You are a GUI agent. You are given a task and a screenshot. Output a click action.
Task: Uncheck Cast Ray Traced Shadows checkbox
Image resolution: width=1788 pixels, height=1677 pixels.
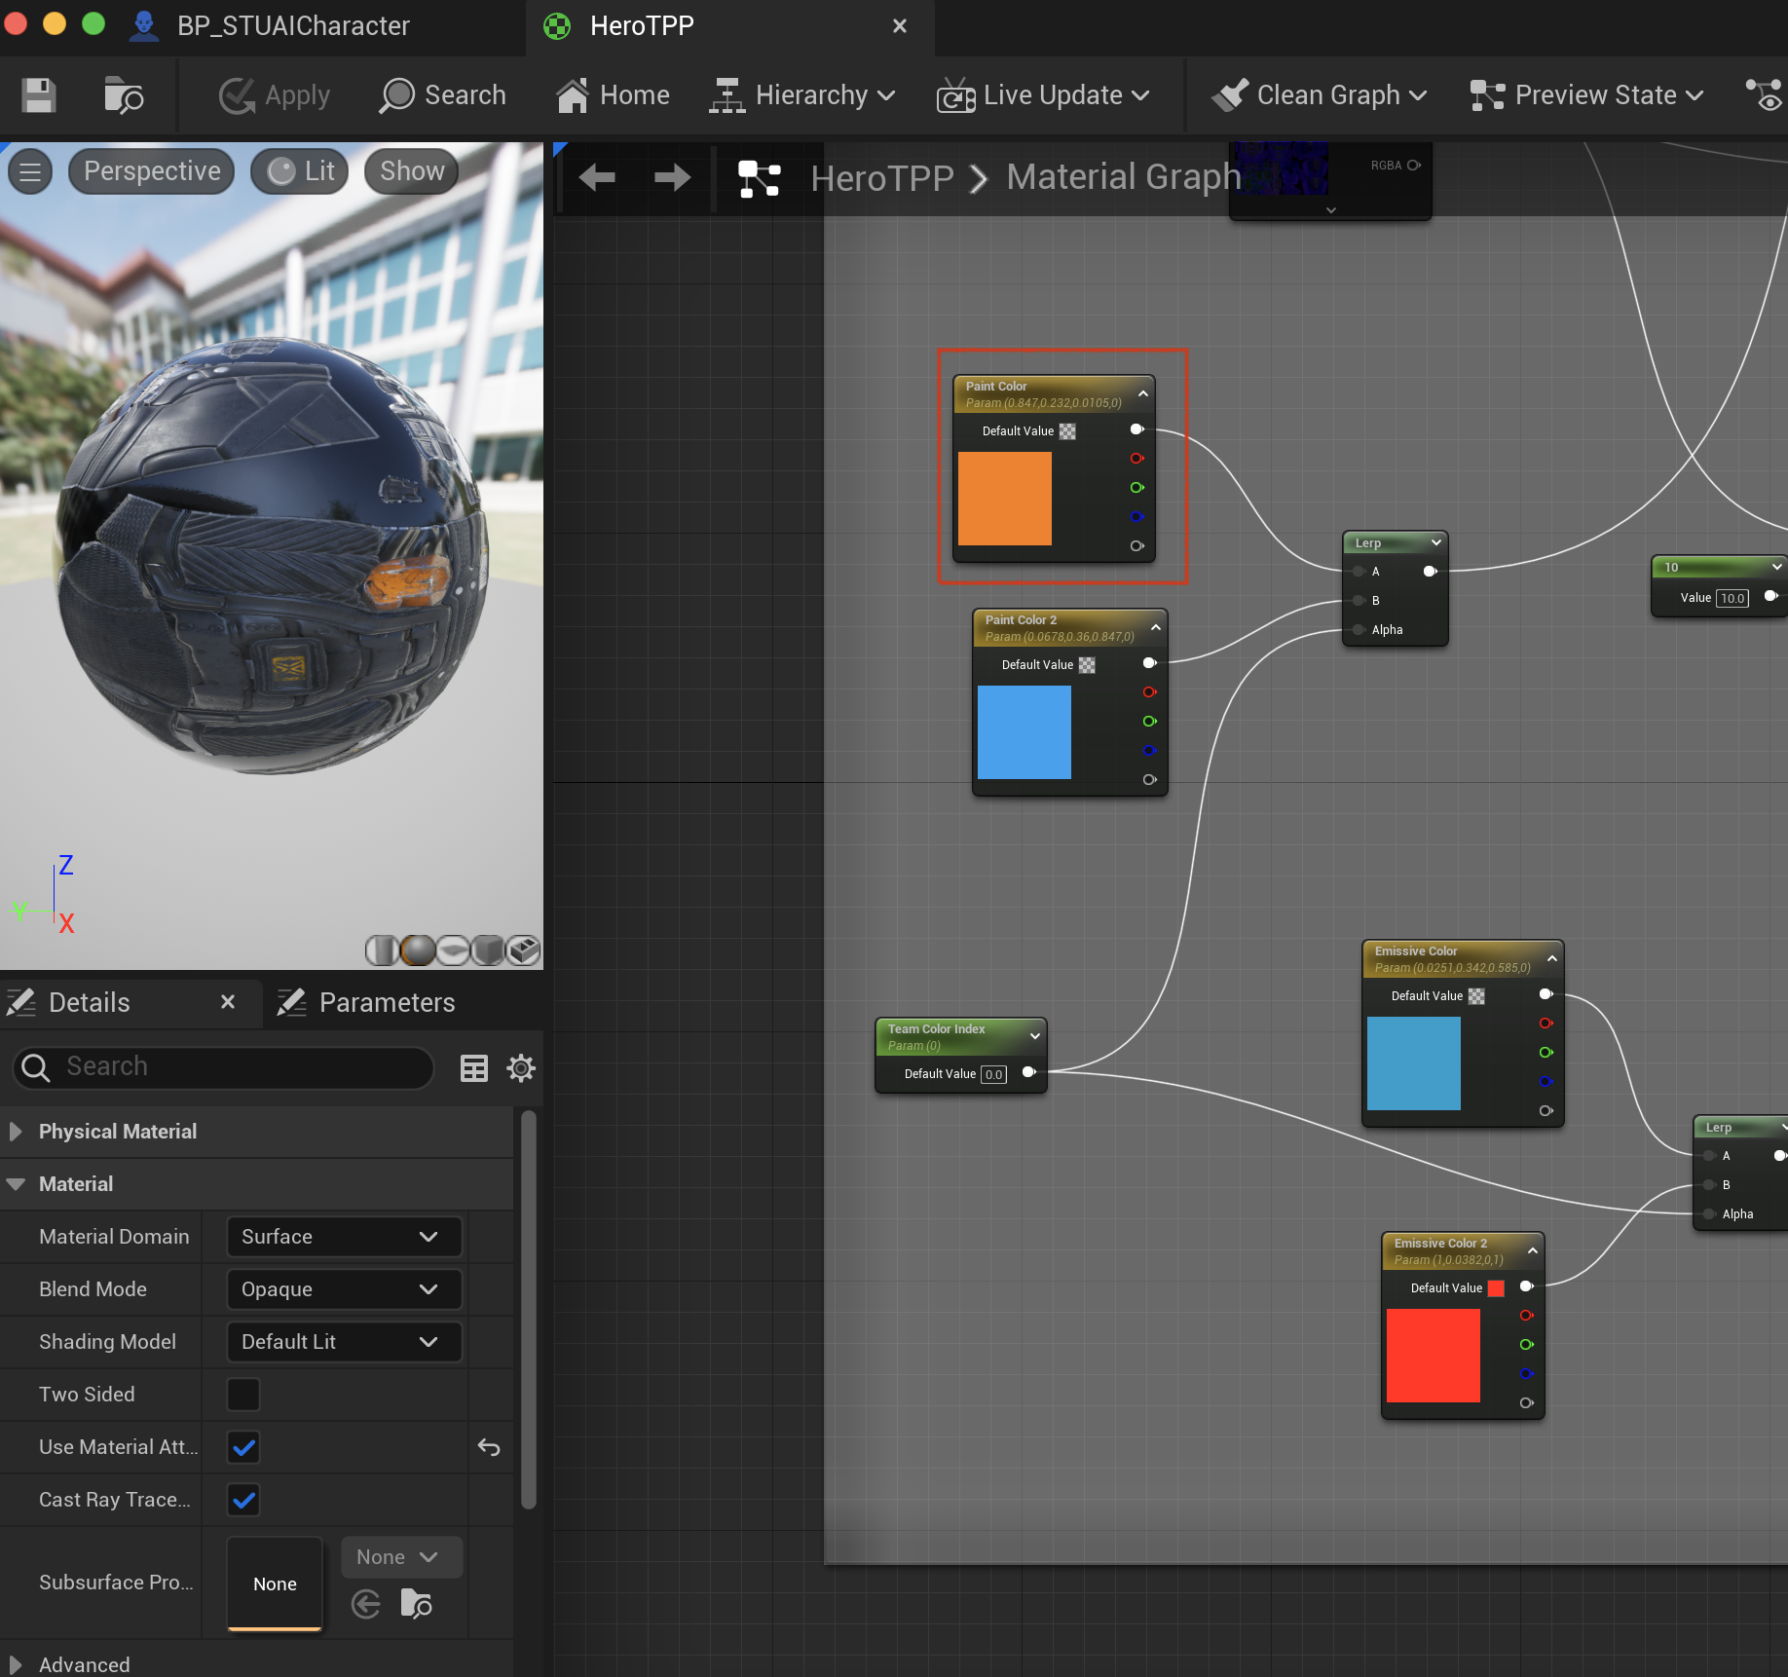(243, 1500)
